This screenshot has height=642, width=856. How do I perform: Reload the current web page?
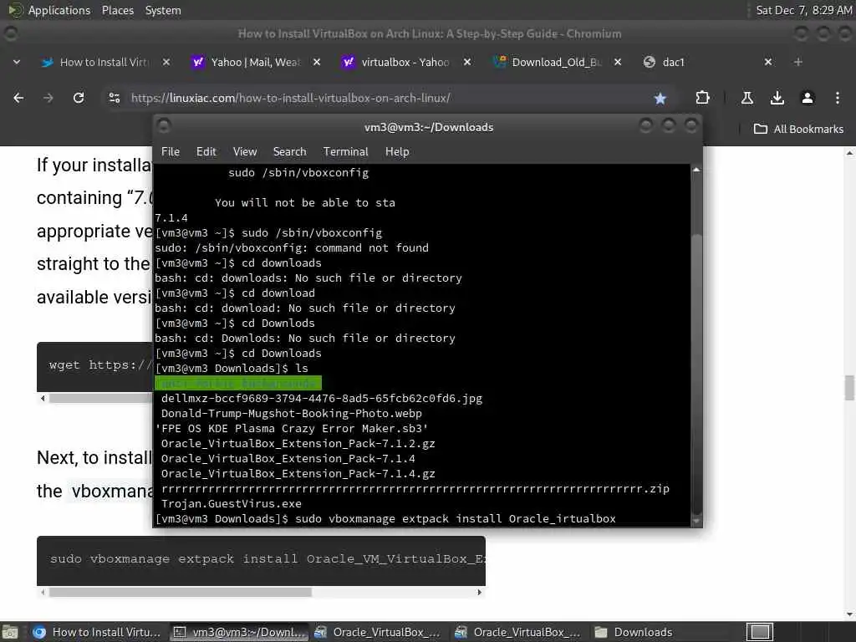click(79, 98)
